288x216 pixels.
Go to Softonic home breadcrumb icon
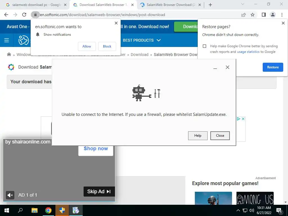coord(9,54)
